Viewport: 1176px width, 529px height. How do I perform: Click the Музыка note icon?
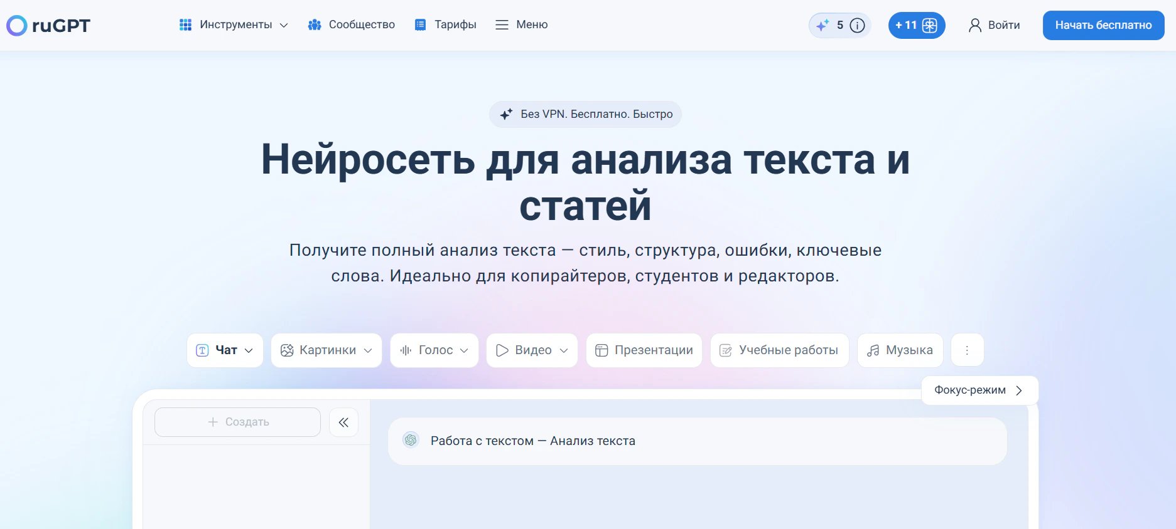point(873,350)
